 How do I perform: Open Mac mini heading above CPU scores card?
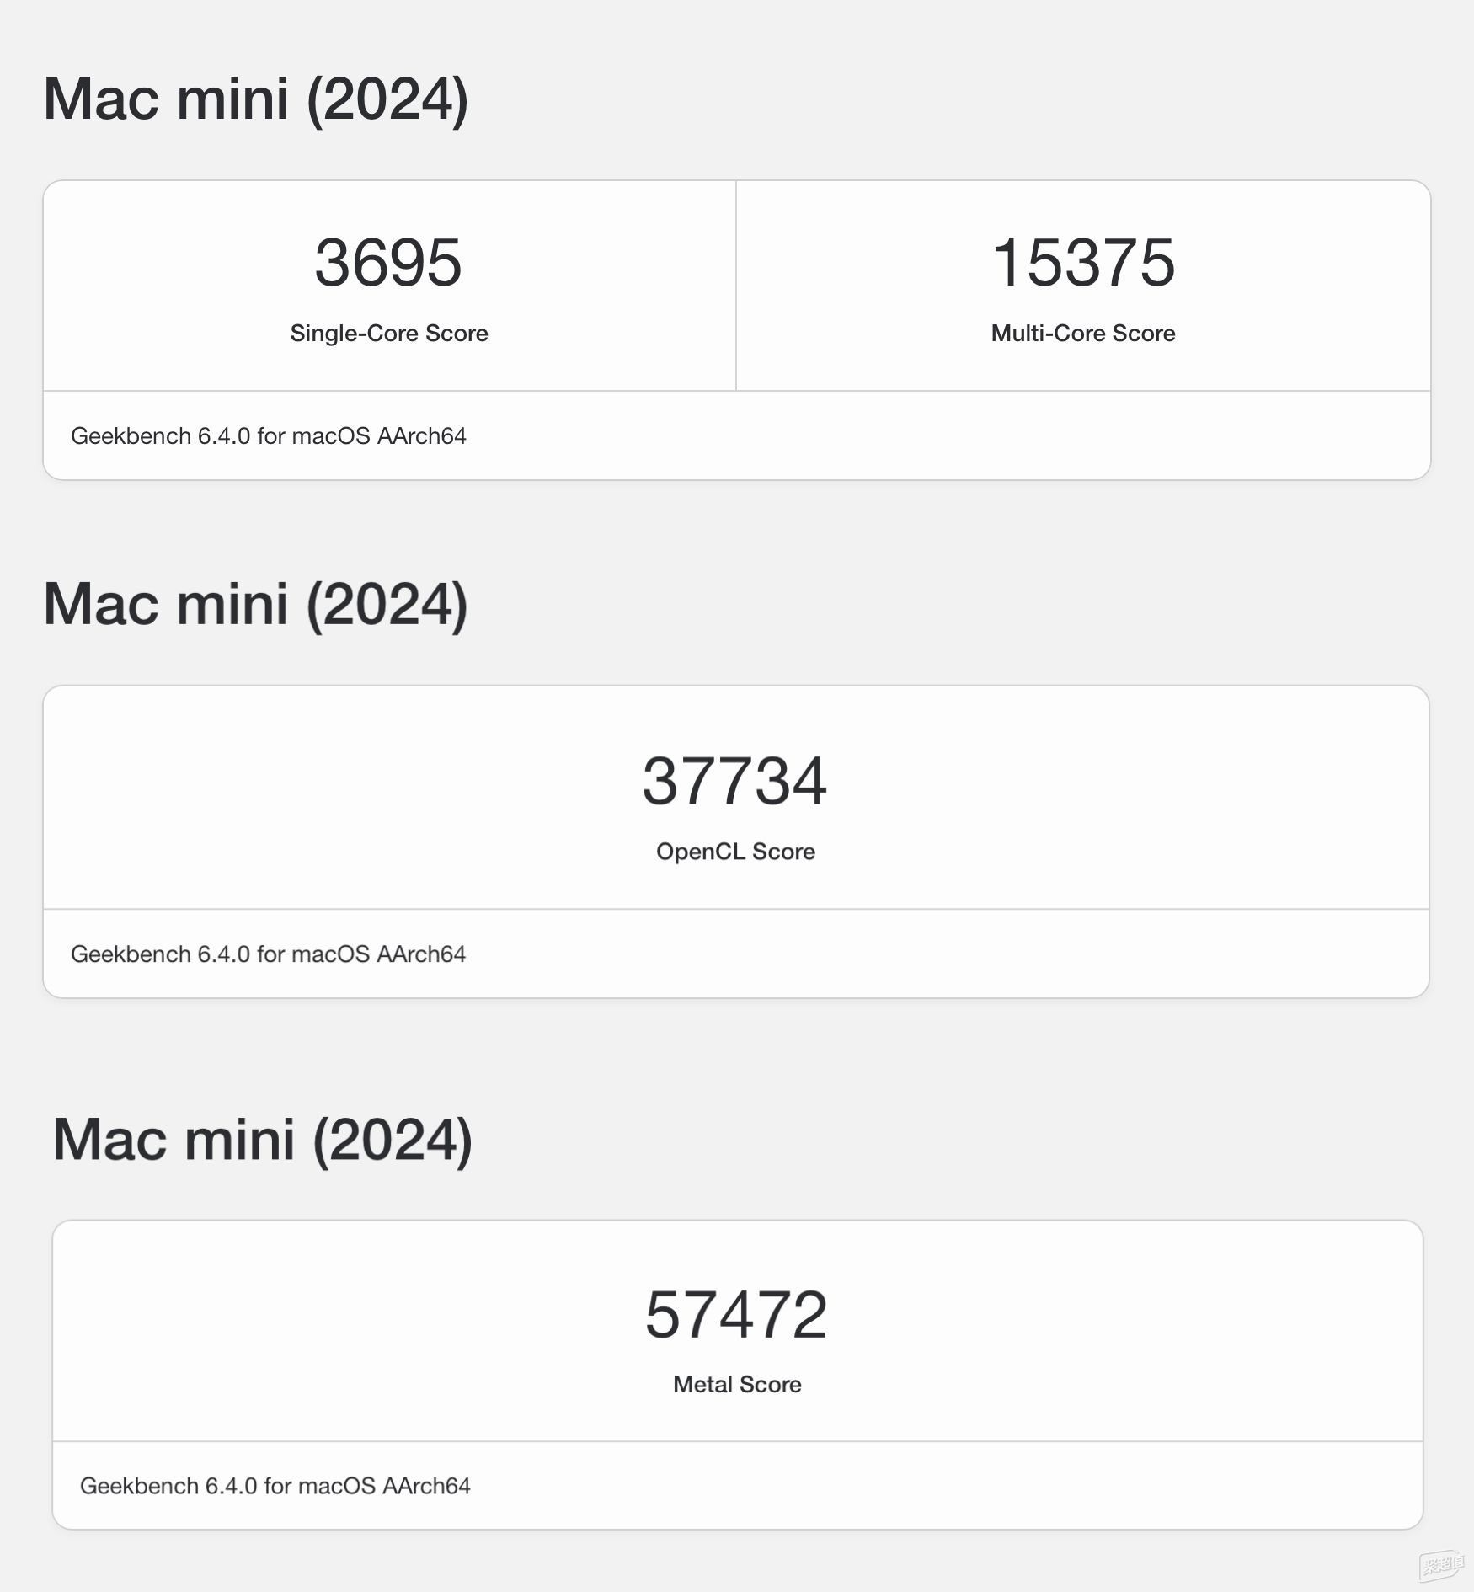(255, 99)
